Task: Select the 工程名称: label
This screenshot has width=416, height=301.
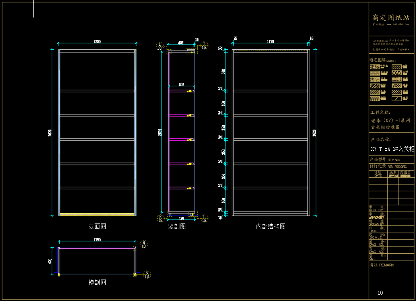Action: coord(381,113)
